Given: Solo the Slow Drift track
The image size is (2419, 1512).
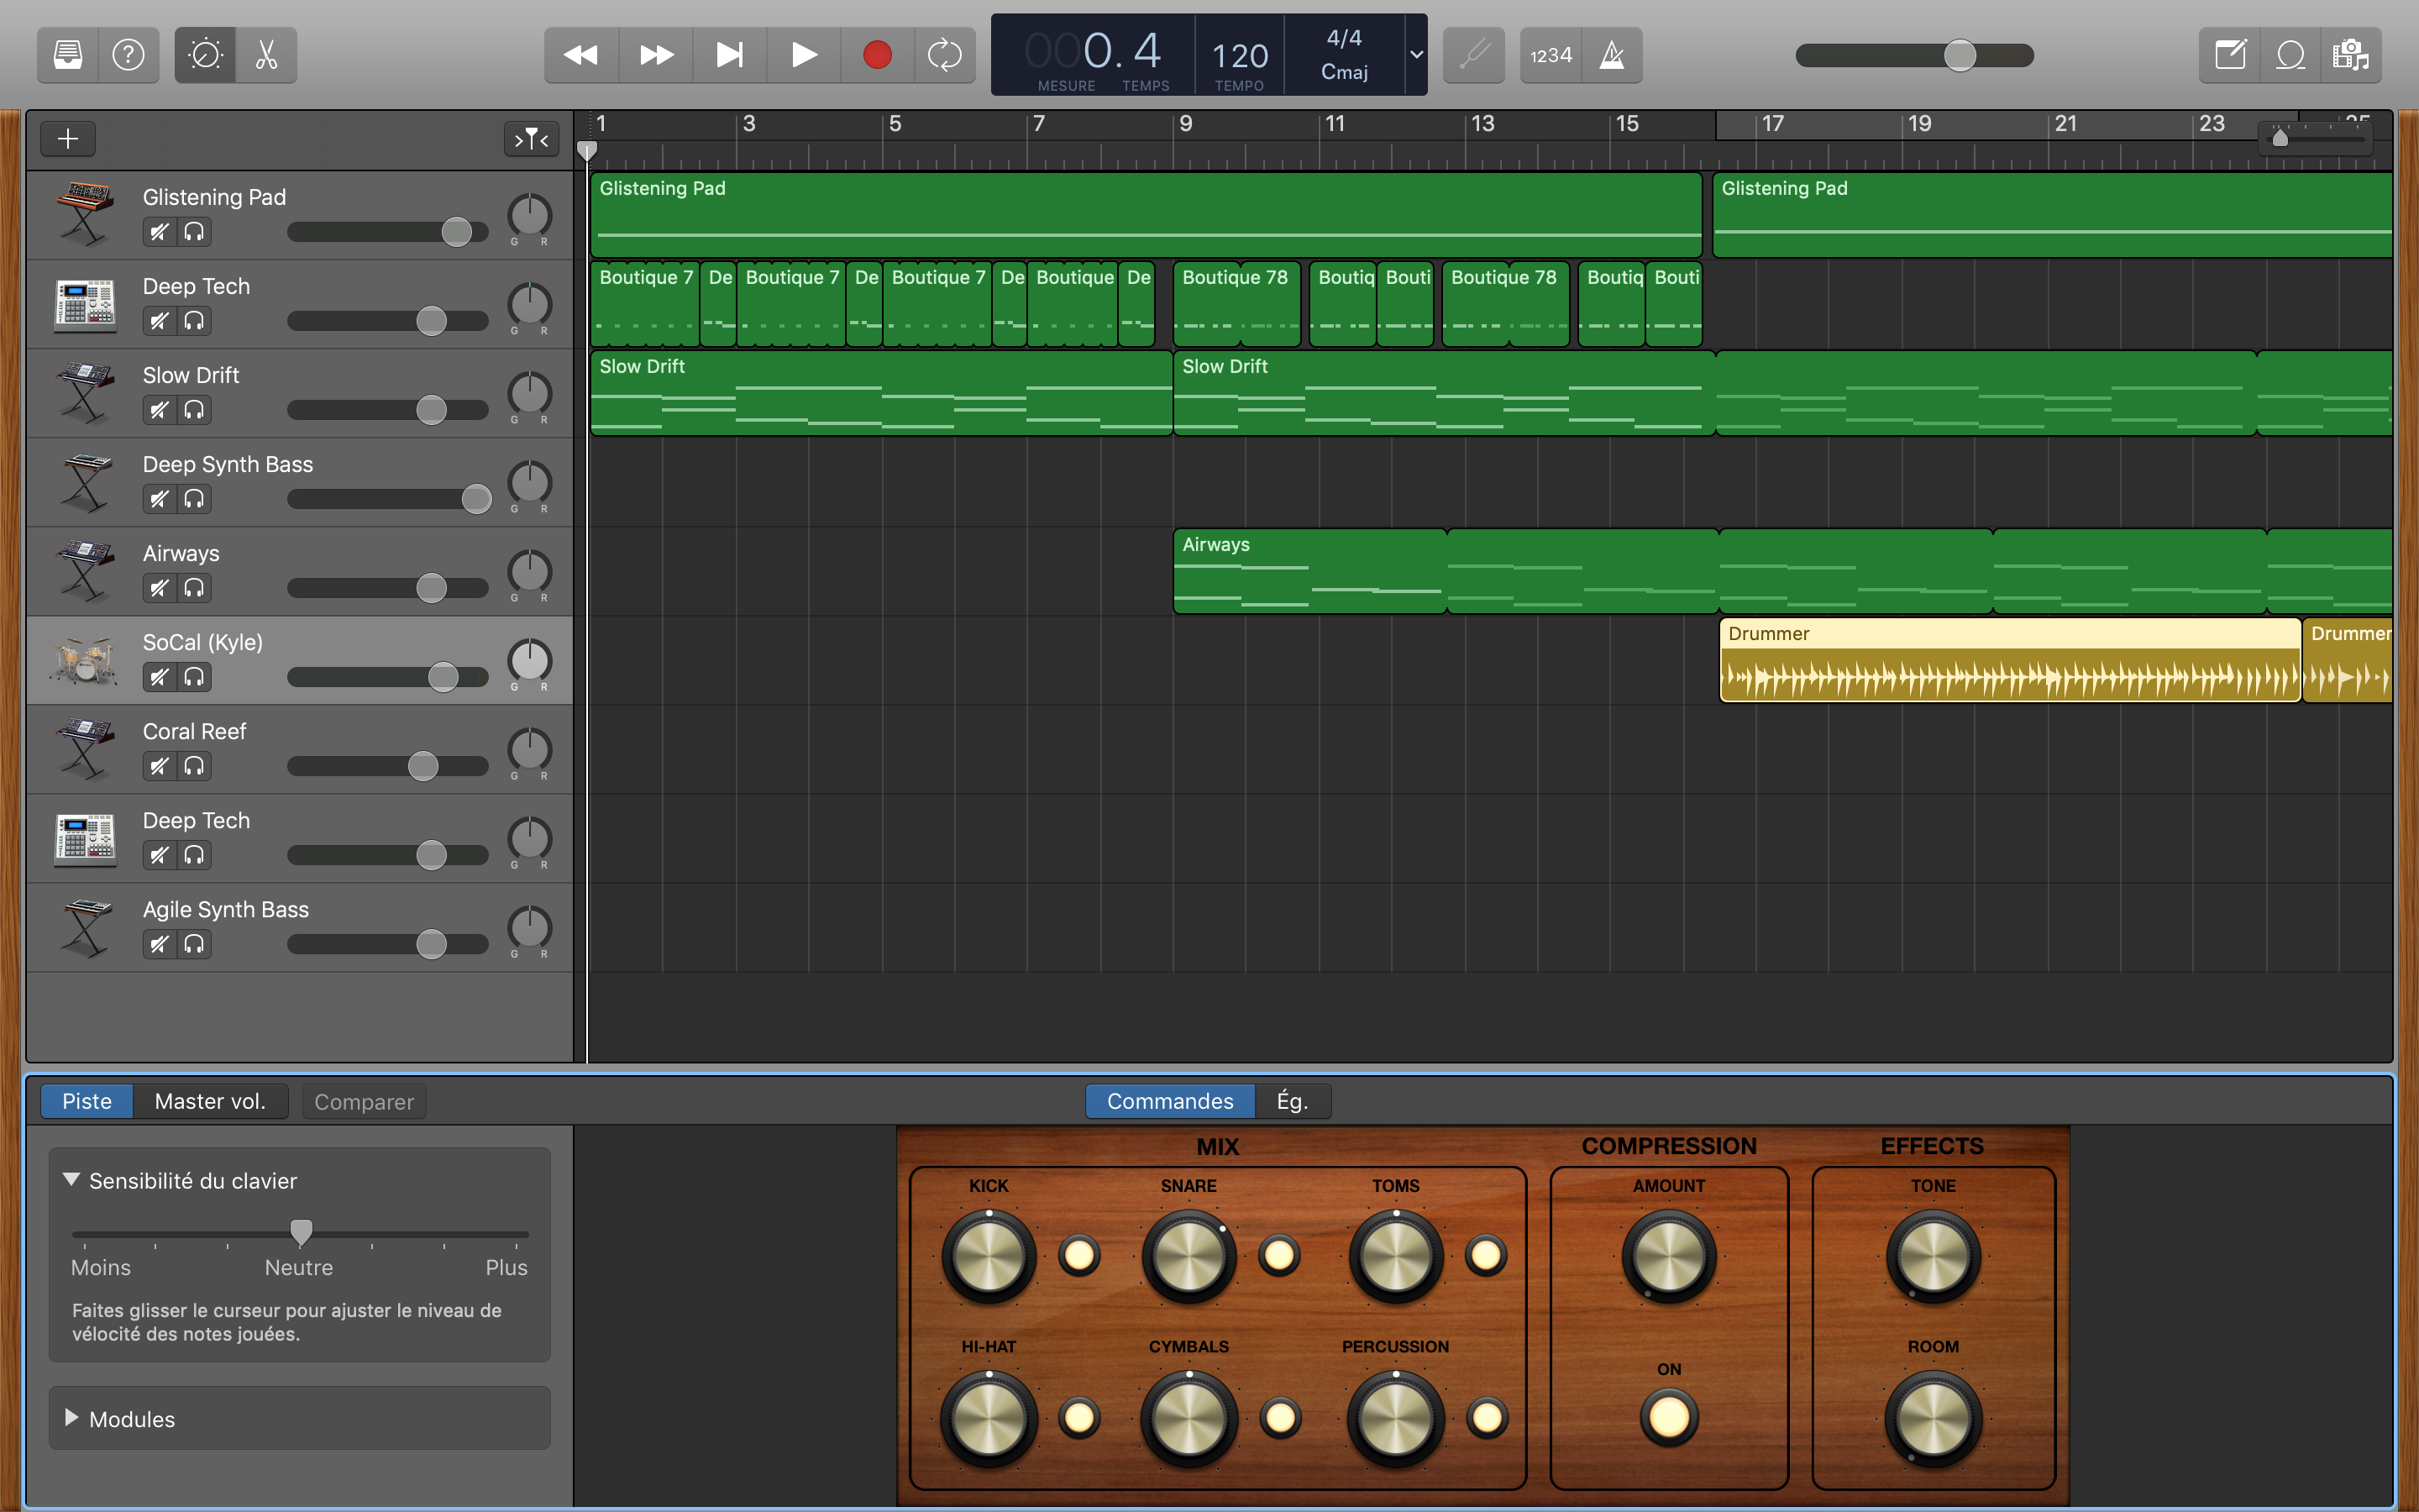Looking at the screenshot, I should (x=194, y=410).
